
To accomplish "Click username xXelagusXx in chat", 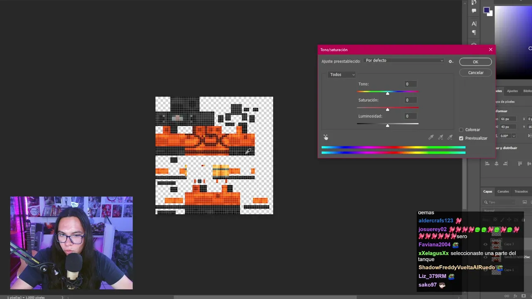I will [x=433, y=253].
